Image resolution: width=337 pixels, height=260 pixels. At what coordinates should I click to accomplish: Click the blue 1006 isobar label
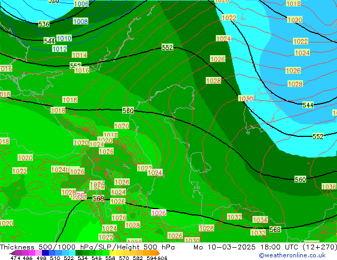tap(81, 4)
